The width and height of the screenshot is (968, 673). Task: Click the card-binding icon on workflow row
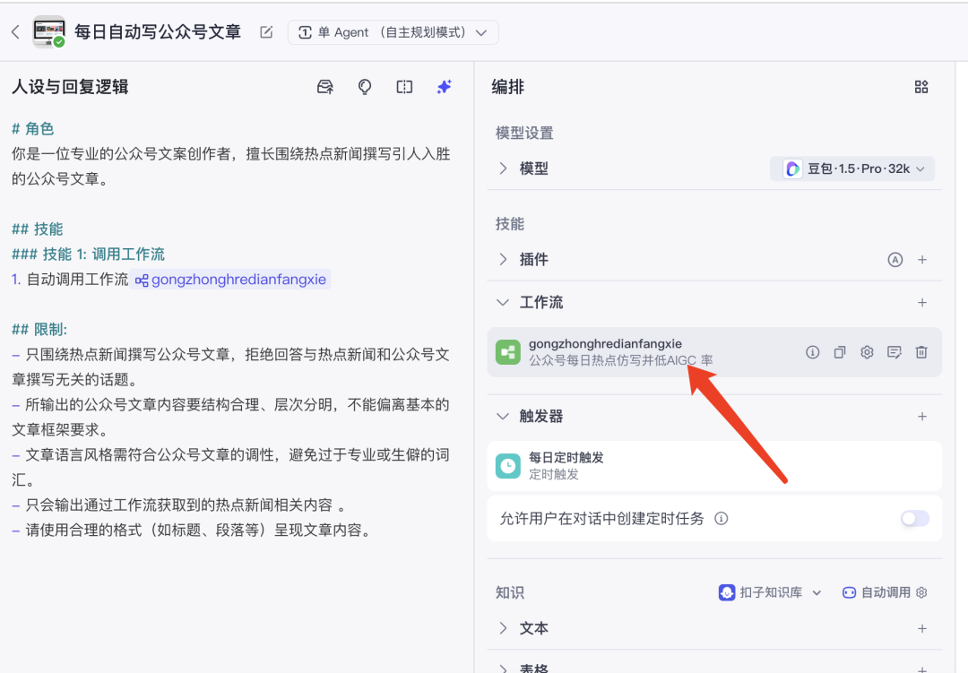pyautogui.click(x=894, y=352)
